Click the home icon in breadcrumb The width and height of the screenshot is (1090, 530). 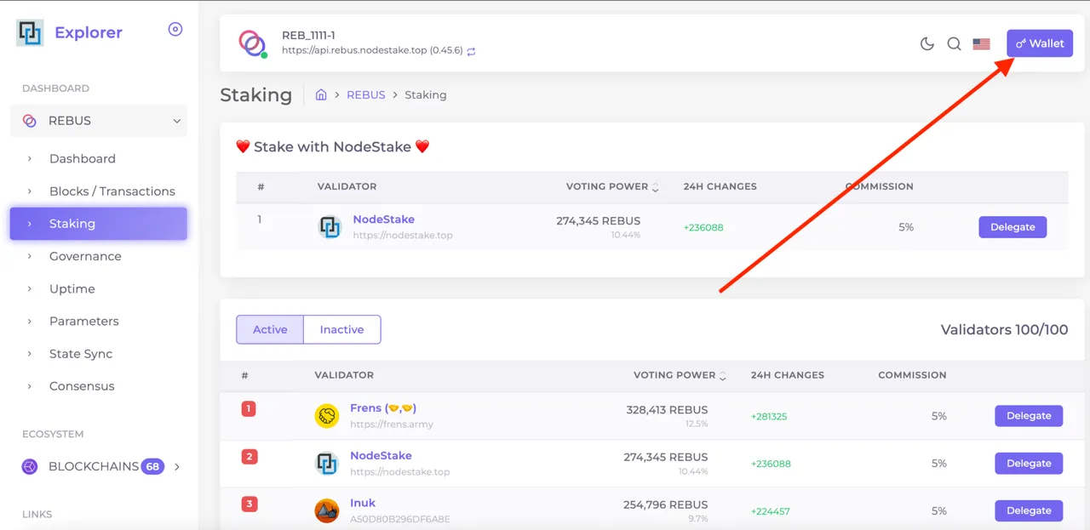coord(321,94)
